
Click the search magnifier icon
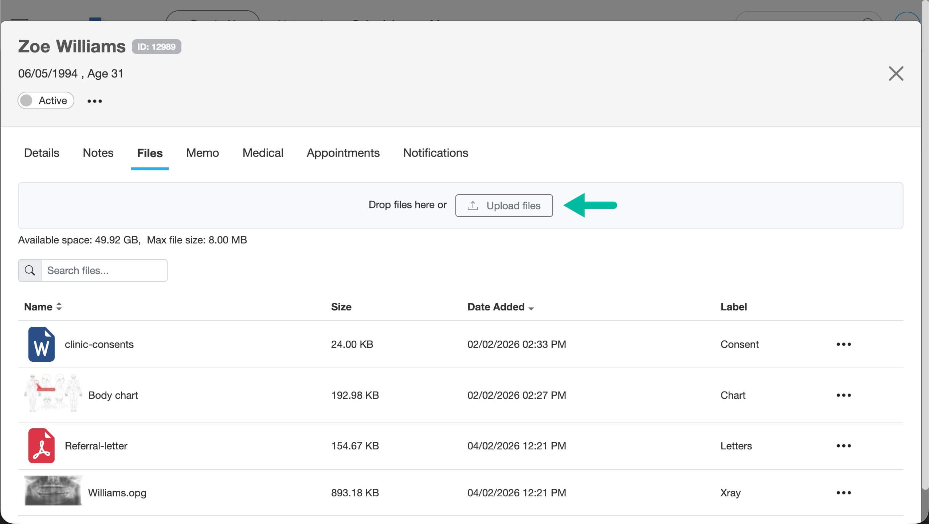click(x=30, y=270)
